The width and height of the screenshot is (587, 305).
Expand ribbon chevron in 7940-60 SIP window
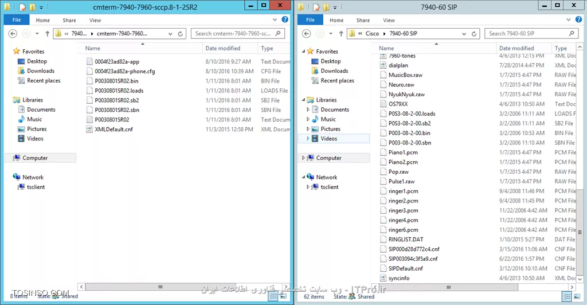pyautogui.click(x=568, y=19)
